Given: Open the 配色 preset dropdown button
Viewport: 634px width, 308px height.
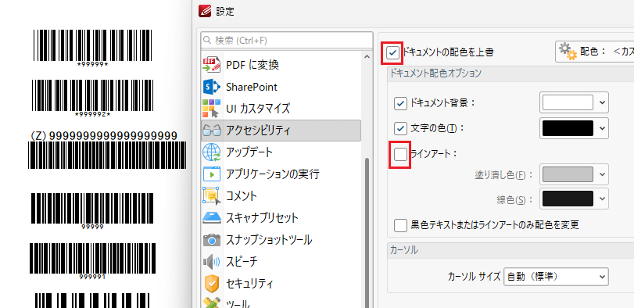Looking at the screenshot, I should point(594,52).
